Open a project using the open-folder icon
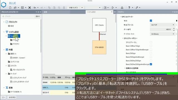This screenshot has width=178, height=100. (15, 7)
